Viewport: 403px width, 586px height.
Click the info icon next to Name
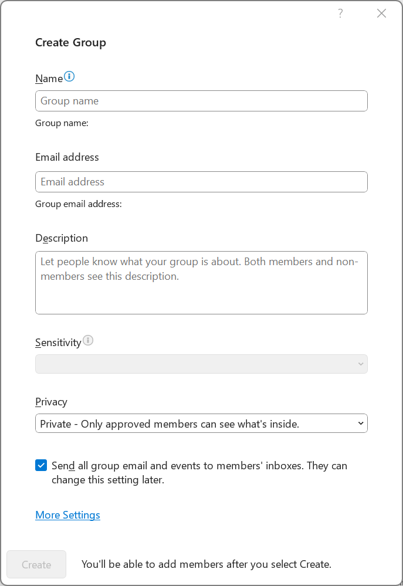click(69, 77)
